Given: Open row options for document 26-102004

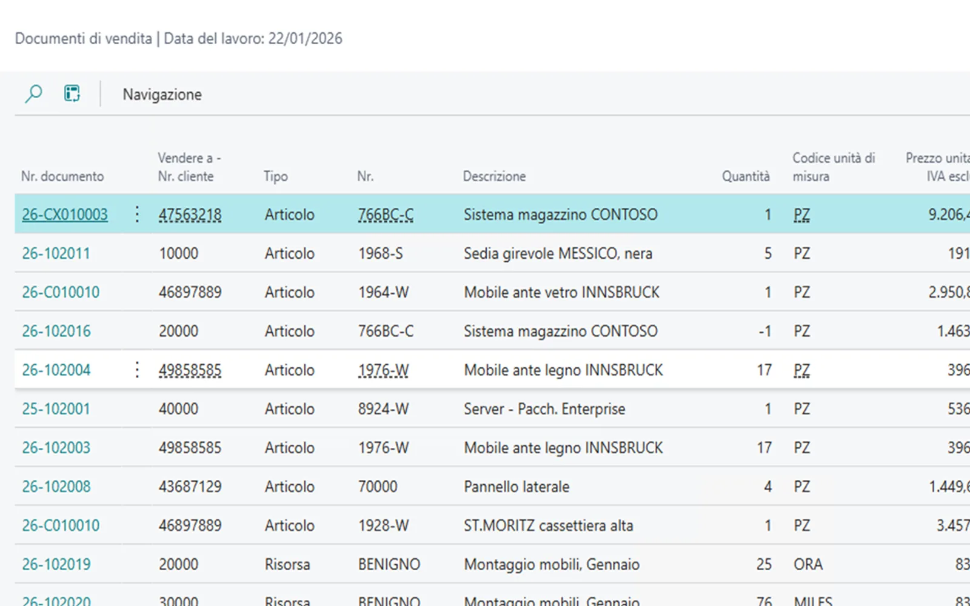Looking at the screenshot, I should tap(137, 370).
